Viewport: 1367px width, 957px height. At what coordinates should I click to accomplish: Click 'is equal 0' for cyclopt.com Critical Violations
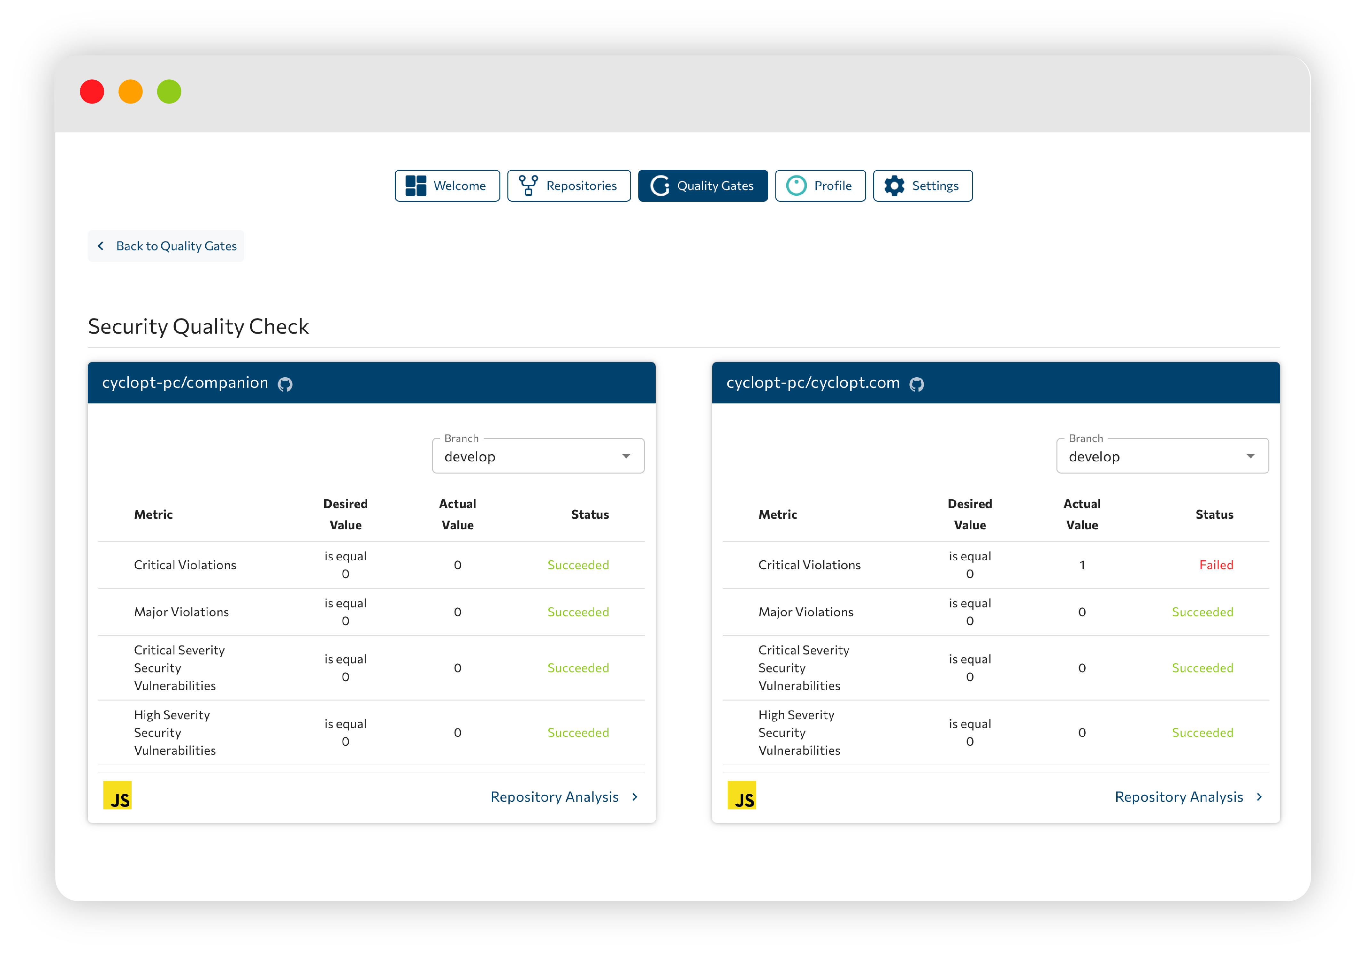[x=970, y=564]
